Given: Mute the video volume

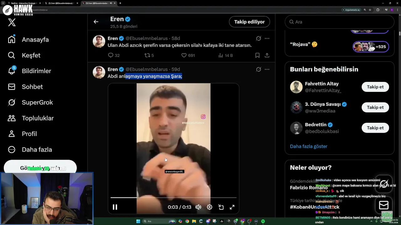Looking at the screenshot, I should [x=198, y=207].
